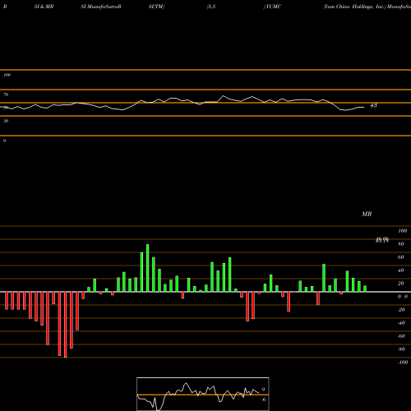Click the MR axis label "100" at right

[x=402, y=231]
